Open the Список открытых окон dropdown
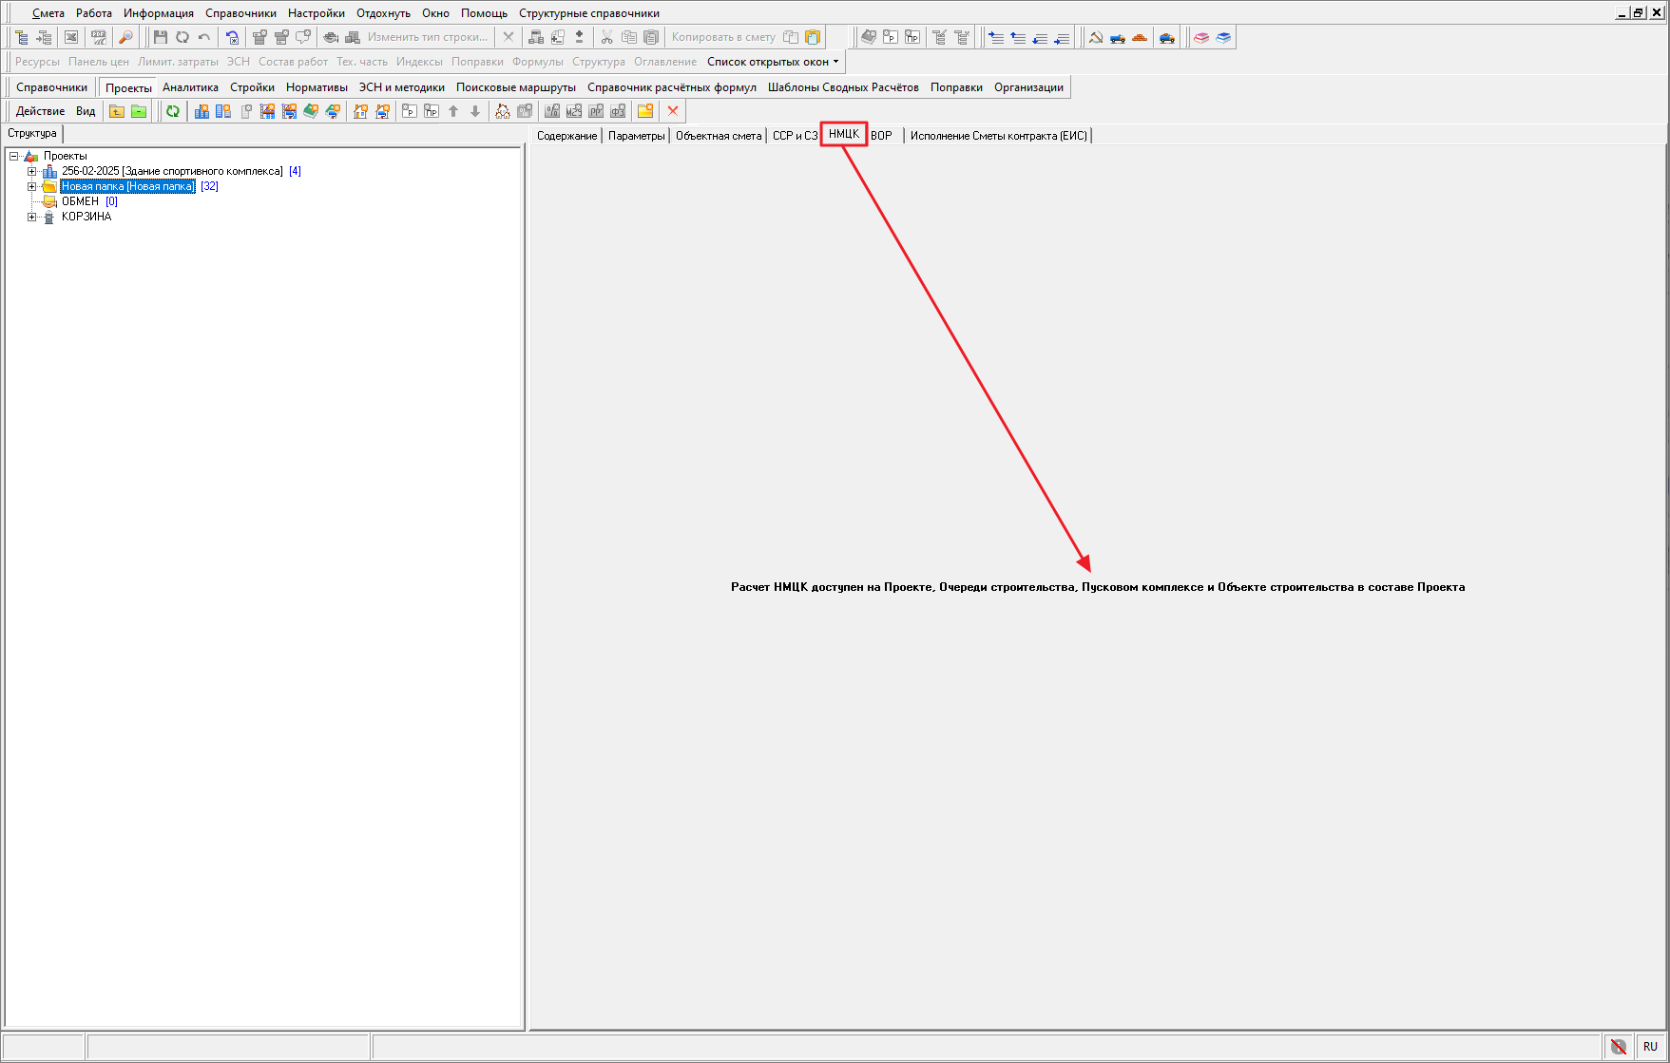 773,62
